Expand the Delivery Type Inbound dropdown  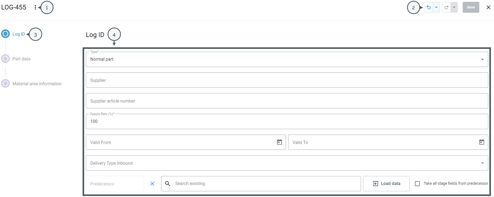[x=287, y=163]
